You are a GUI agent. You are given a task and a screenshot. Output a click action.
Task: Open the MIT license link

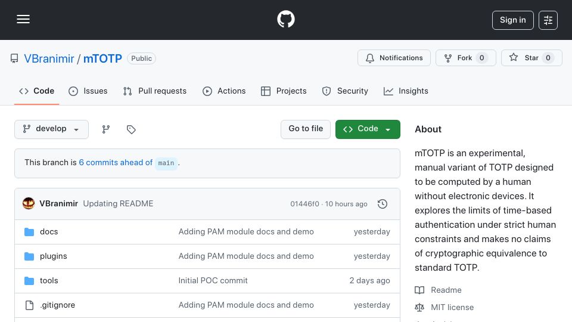click(452, 308)
